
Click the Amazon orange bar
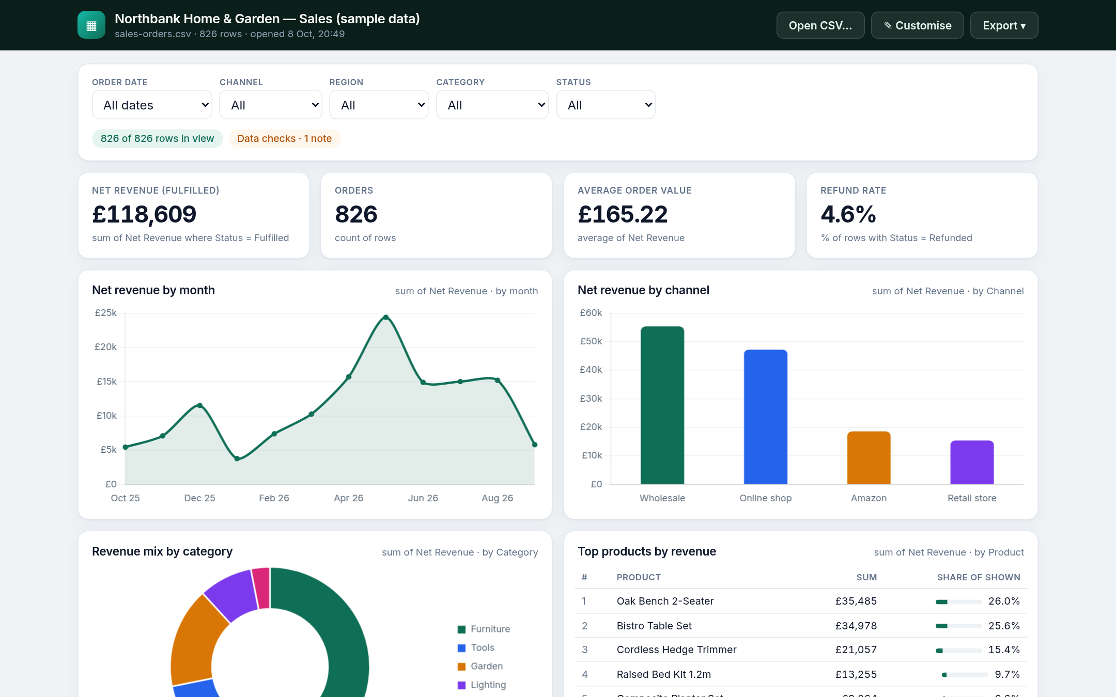(x=869, y=458)
